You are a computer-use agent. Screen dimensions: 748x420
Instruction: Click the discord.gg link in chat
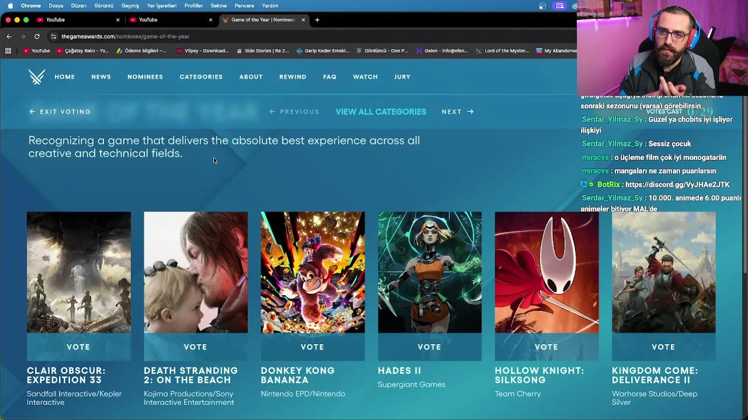[677, 184]
